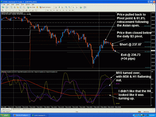The width and height of the screenshot is (156, 117).
Task: Click the New Order button
Action: point(31,7)
